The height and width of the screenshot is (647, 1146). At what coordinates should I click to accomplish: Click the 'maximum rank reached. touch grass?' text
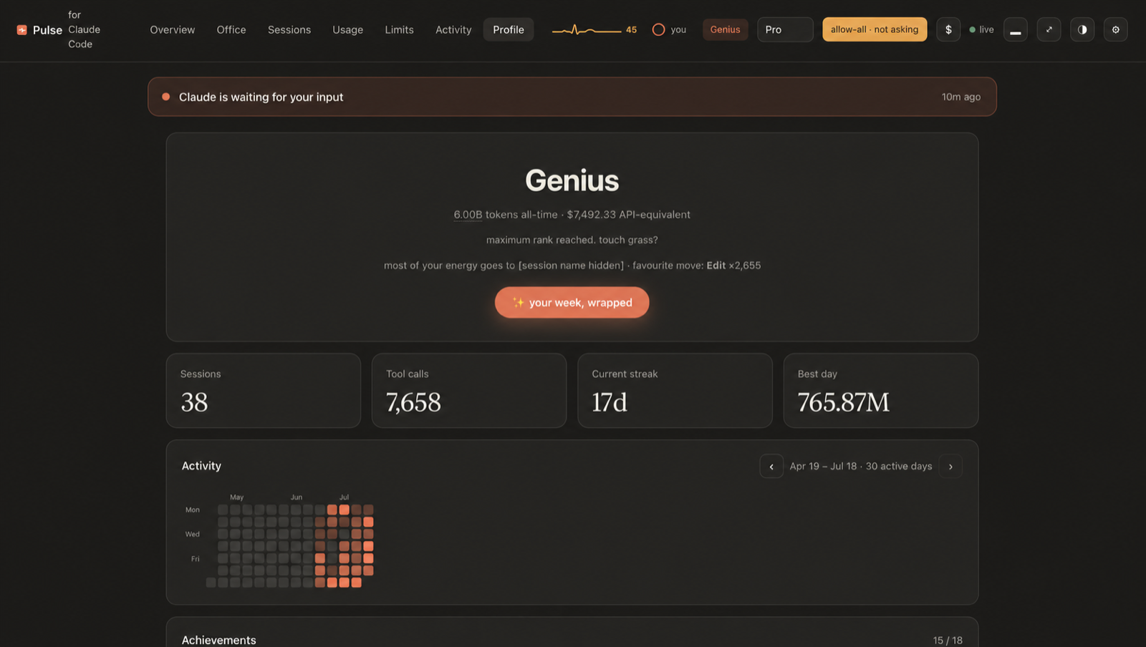tap(572, 240)
